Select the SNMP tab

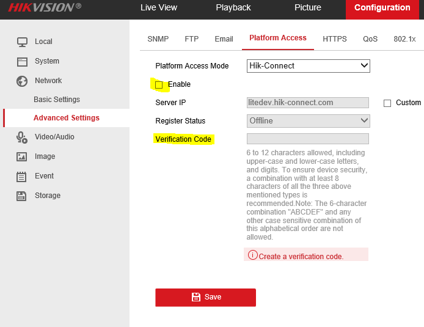[x=158, y=39]
